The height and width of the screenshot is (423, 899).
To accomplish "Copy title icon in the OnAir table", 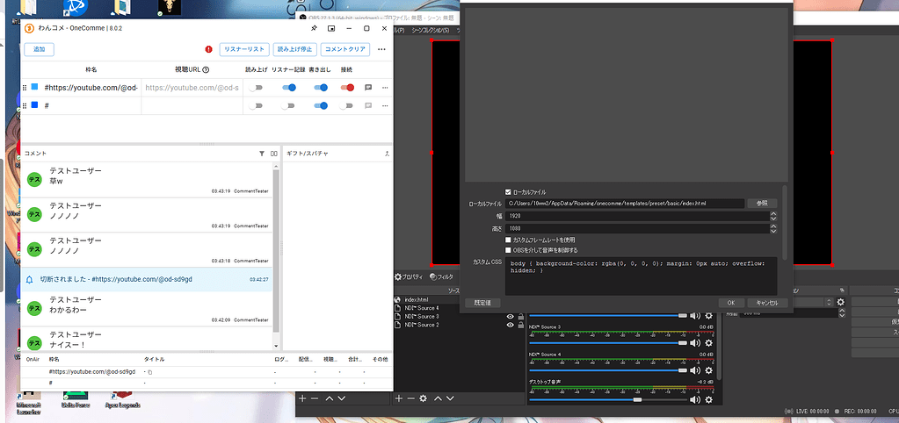I will 149,372.
